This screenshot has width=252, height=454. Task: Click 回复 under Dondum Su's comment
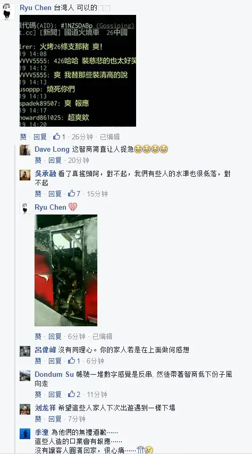(55, 394)
